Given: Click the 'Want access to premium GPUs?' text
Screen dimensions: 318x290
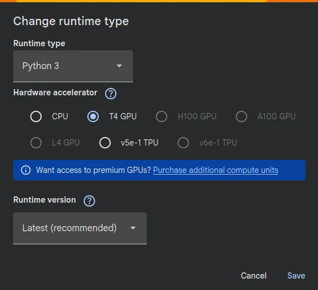Looking at the screenshot, I should (93, 170).
